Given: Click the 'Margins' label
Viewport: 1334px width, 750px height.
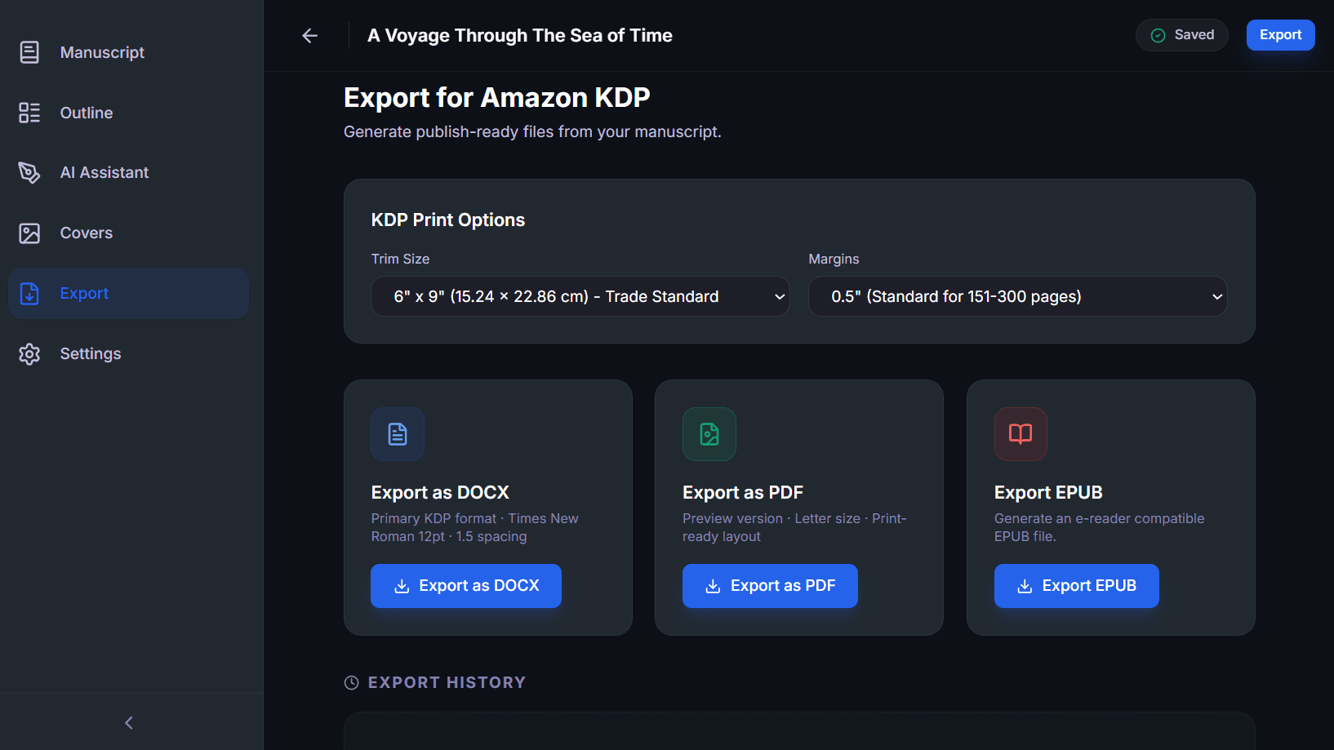Looking at the screenshot, I should (x=834, y=259).
